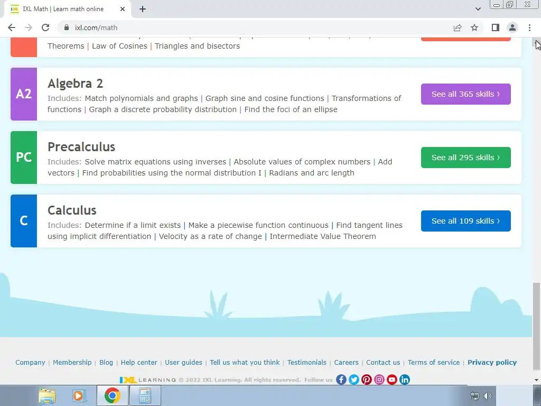Image resolution: width=541 pixels, height=406 pixels.
Task: Open the Privacy policy link
Action: 492,363
